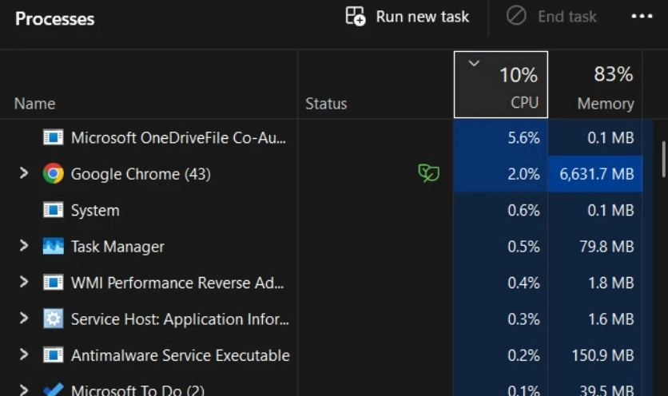Click the green efficiency mode leaf icon
The height and width of the screenshot is (396, 668).
point(429,173)
